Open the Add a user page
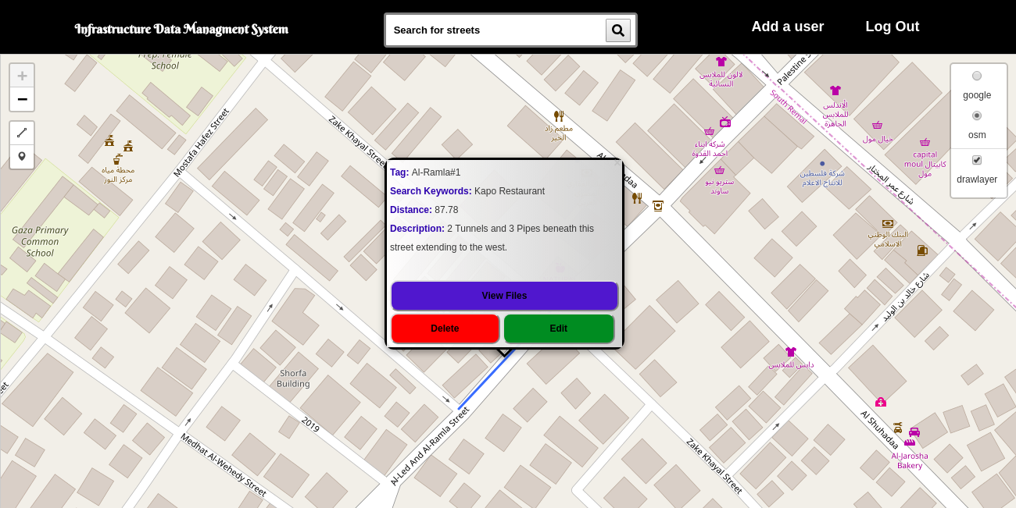This screenshot has width=1016, height=508. coord(787,27)
